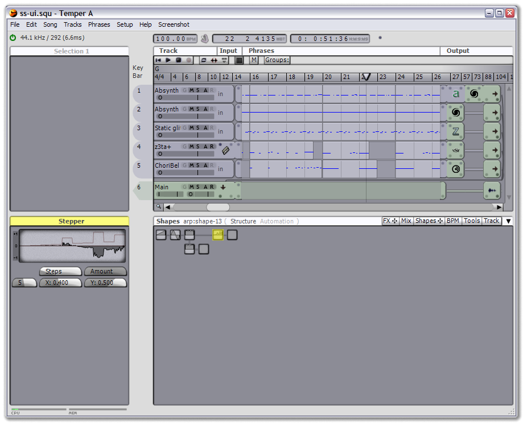Rewind to start with transport button
523x423 pixels.
pyautogui.click(x=158, y=60)
